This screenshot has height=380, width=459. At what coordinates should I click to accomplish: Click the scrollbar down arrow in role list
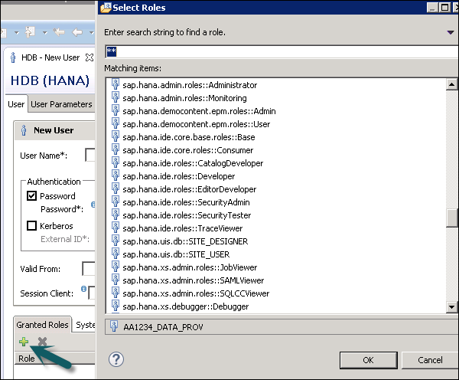pos(452,307)
